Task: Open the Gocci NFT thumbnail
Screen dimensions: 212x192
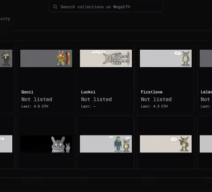Action: 46,58
